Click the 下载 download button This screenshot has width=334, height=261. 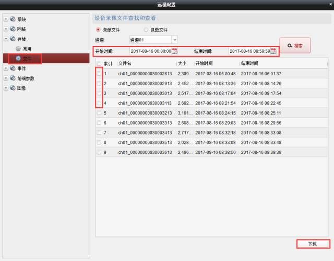point(313,244)
